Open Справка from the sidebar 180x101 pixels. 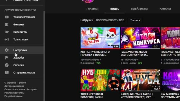(22, 65)
